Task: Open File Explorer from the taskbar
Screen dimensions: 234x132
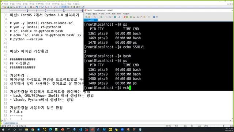Action: click(27, 129)
